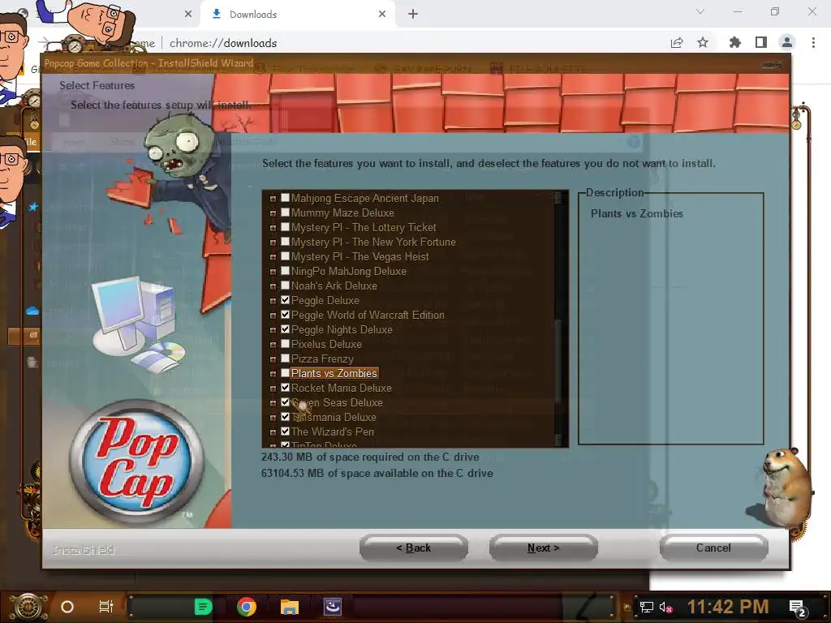Open Chrome extensions puzzle icon
The width and height of the screenshot is (831, 623).
(735, 42)
